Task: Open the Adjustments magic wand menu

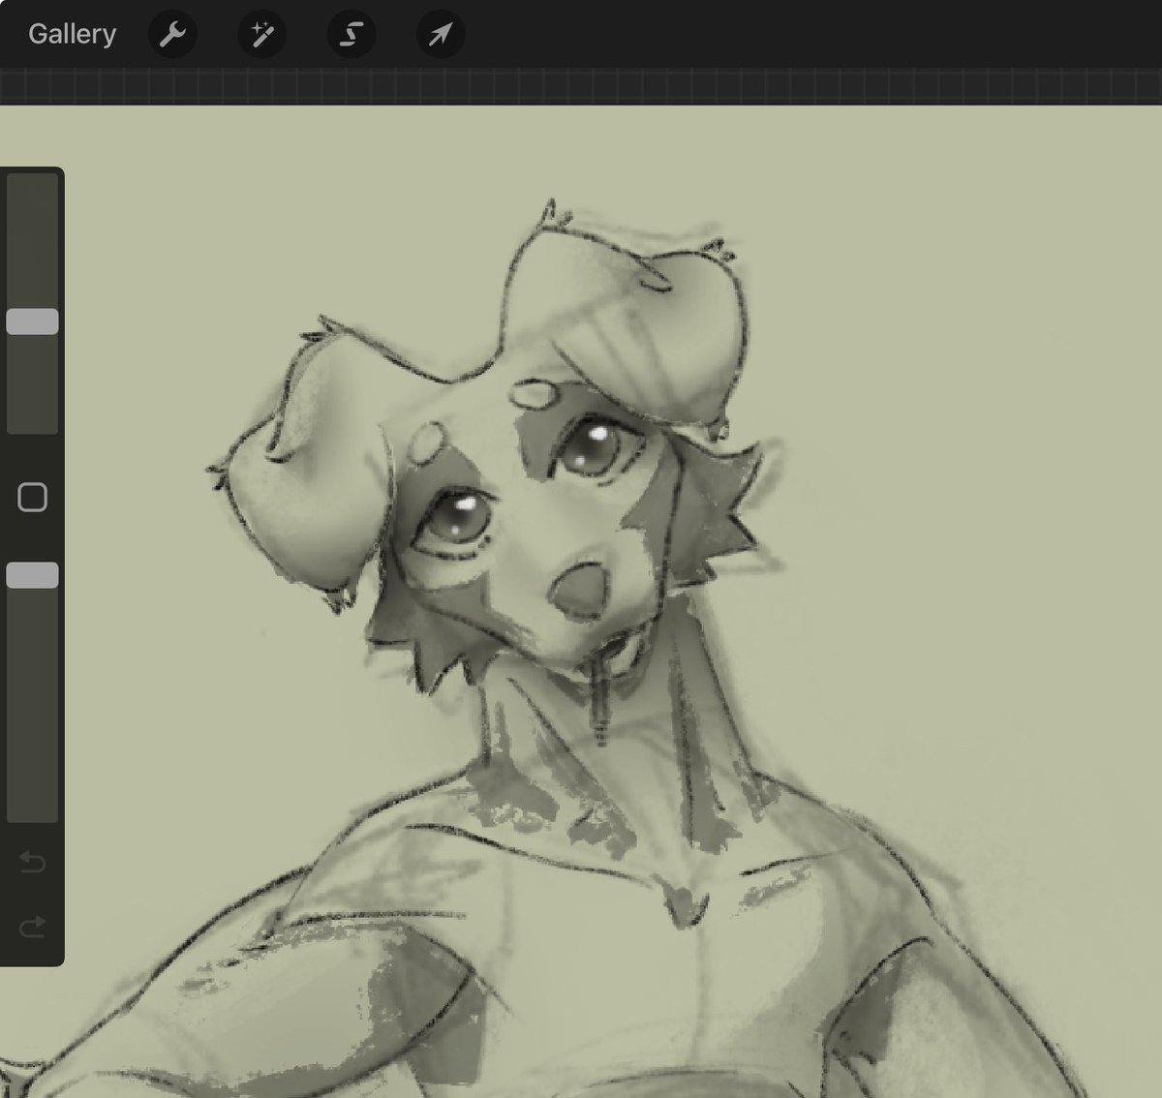Action: click(261, 35)
